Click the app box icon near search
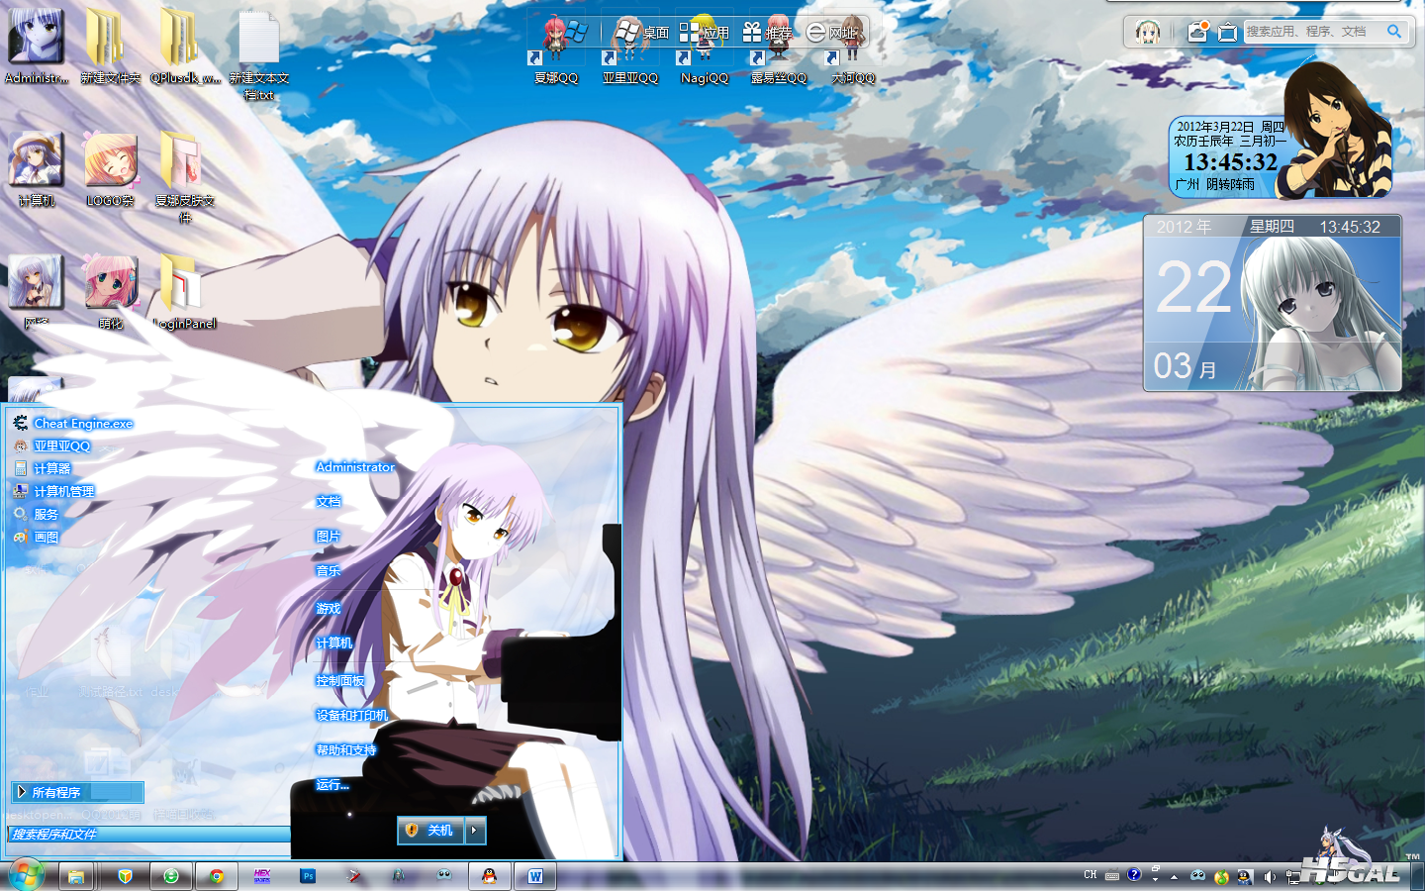1425x891 pixels. [x=1227, y=32]
